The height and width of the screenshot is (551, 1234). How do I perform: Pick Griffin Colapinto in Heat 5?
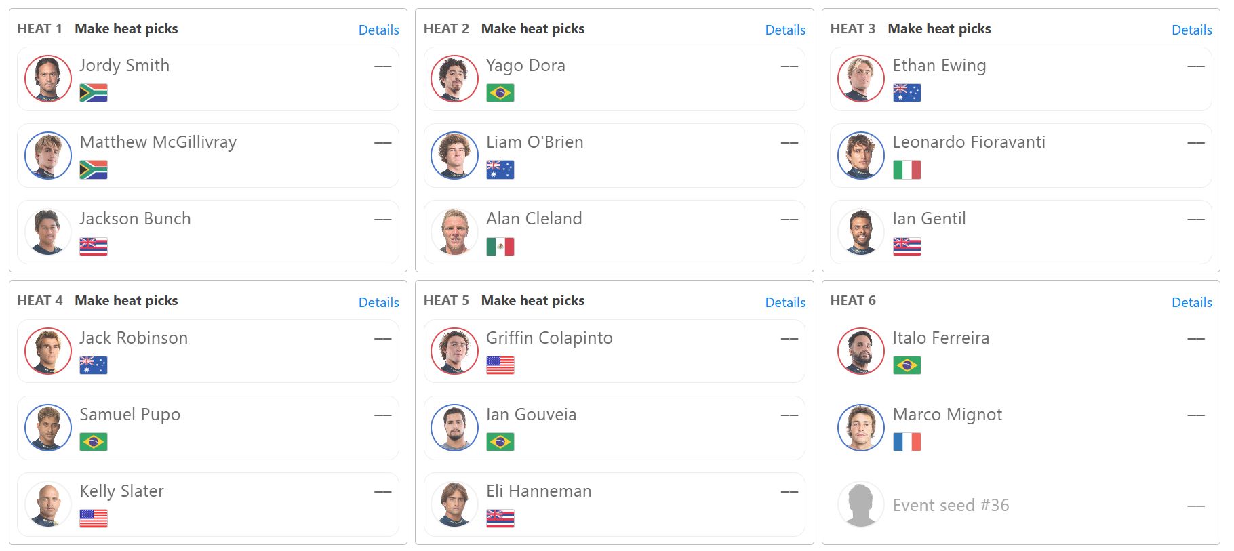pos(614,351)
